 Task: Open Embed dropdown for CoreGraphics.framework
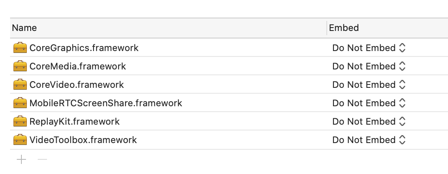(369, 48)
